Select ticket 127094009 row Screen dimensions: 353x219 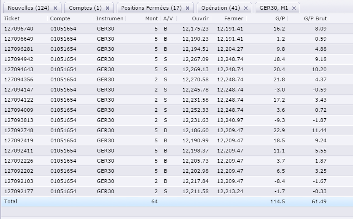[177, 110]
